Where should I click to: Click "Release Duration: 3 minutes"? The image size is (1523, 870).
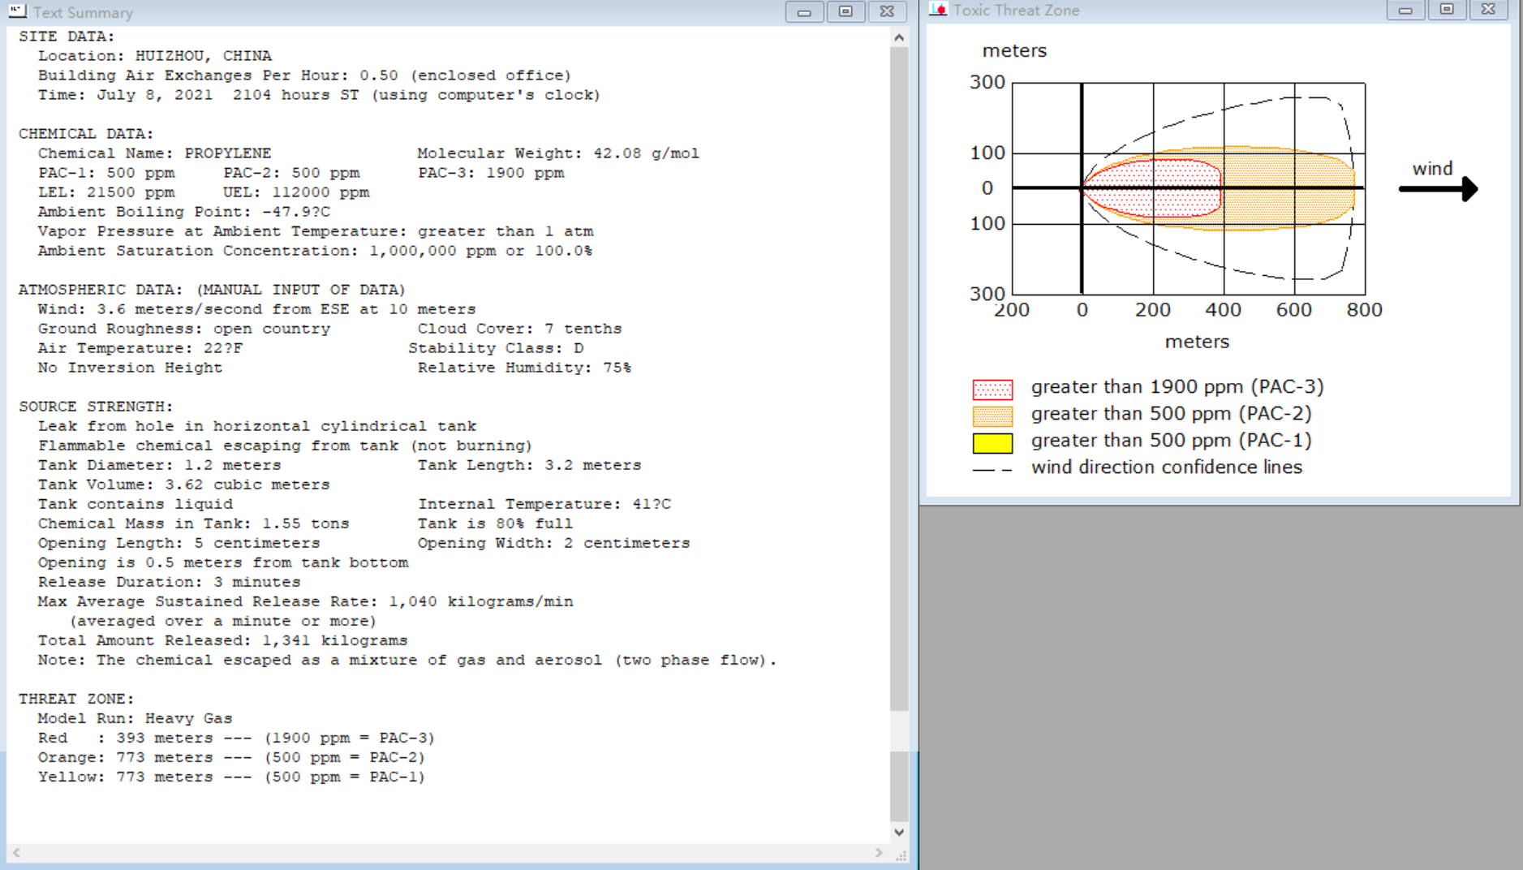click(x=169, y=582)
